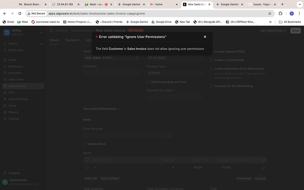
Task: Click the Settings icon in sidebar
Action: (5, 119)
